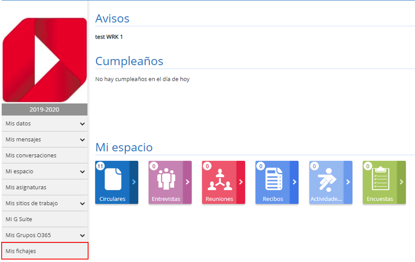Expand the Mis Grupos O365 chevron

point(82,236)
